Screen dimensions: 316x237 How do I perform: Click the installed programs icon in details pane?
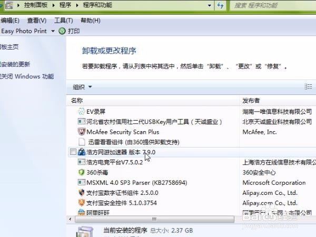(x=85, y=232)
